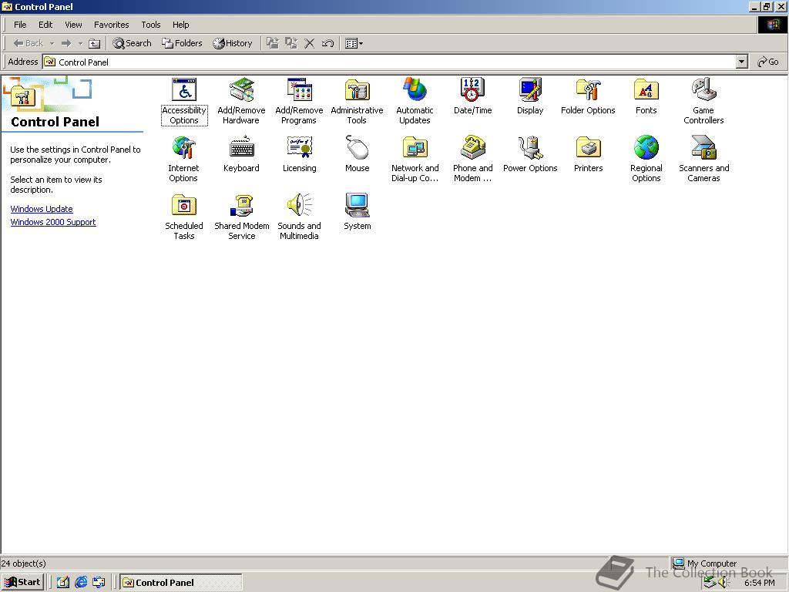This screenshot has width=789, height=592.
Task: Click the Undo toolbar icon
Action: pyautogui.click(x=327, y=43)
